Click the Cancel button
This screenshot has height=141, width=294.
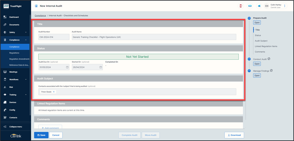56,135
